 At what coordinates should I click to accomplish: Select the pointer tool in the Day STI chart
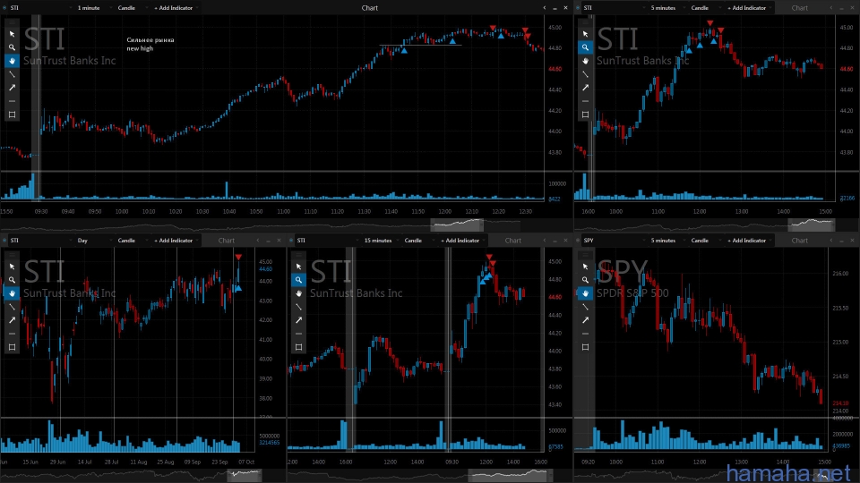click(x=12, y=267)
